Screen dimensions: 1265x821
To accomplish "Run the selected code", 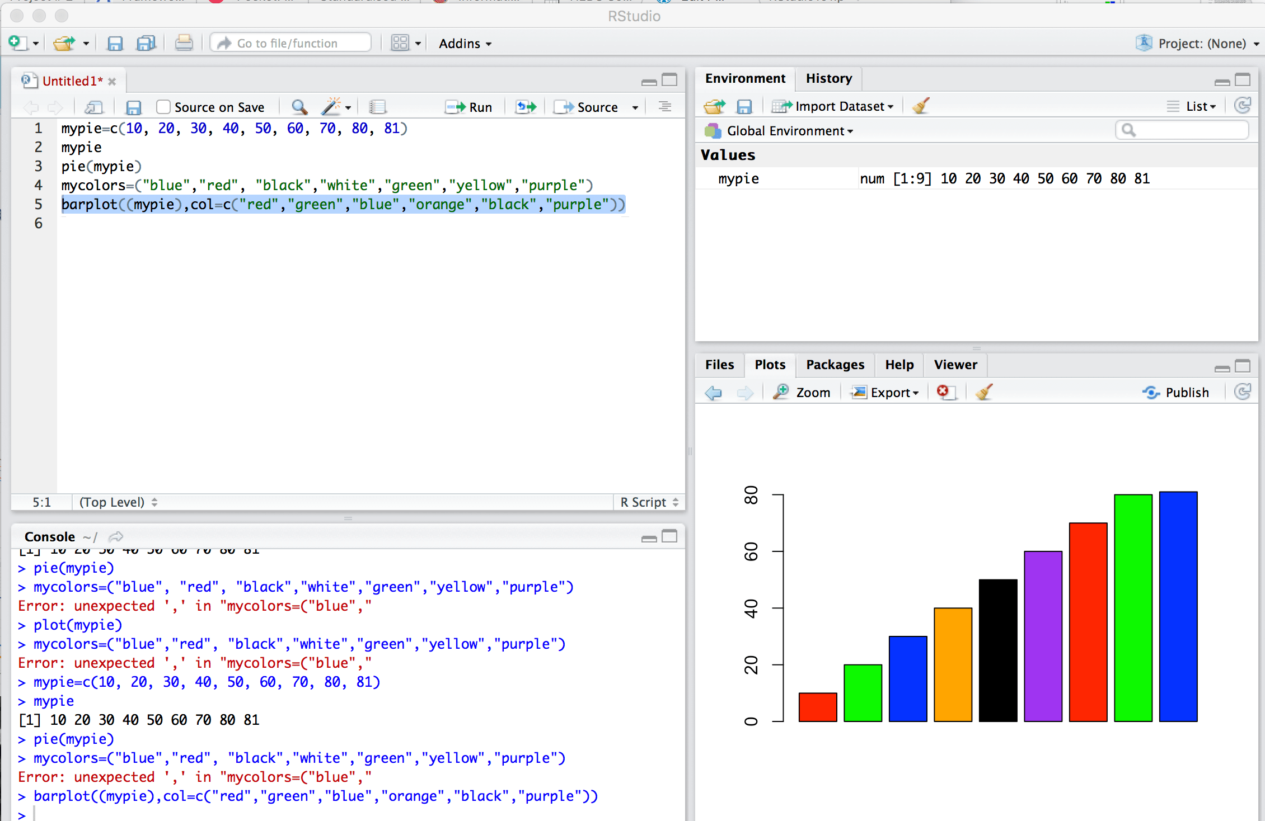I will pyautogui.click(x=469, y=107).
